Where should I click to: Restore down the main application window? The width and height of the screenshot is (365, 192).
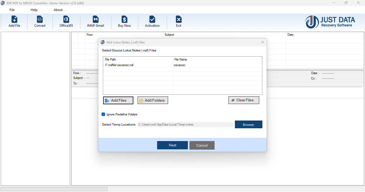coord(346,3)
